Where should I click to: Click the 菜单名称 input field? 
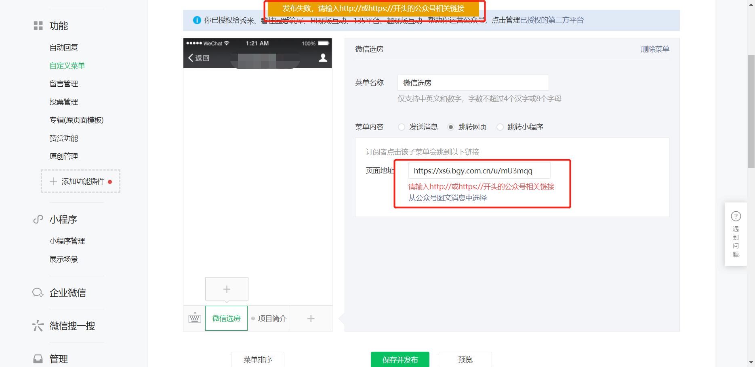tap(473, 83)
